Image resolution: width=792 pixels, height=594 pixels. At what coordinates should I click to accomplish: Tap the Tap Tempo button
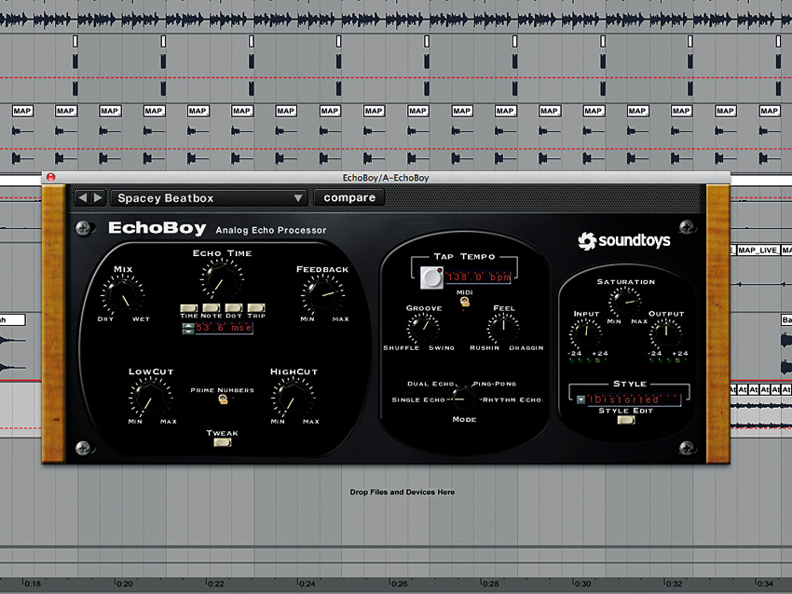[431, 277]
